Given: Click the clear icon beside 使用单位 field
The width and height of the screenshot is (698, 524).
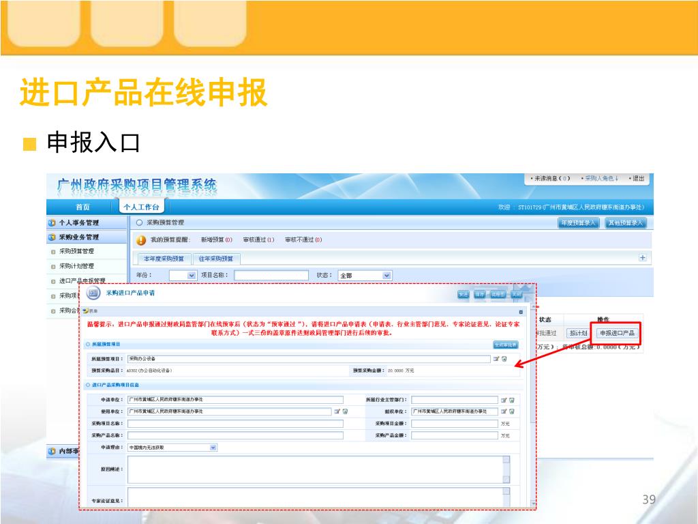Looking at the screenshot, I should (345, 411).
